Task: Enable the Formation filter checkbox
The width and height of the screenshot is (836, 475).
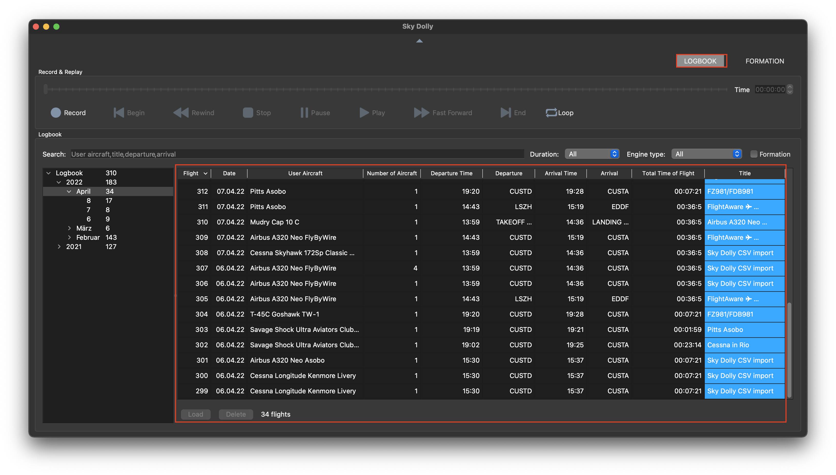Action: (754, 154)
